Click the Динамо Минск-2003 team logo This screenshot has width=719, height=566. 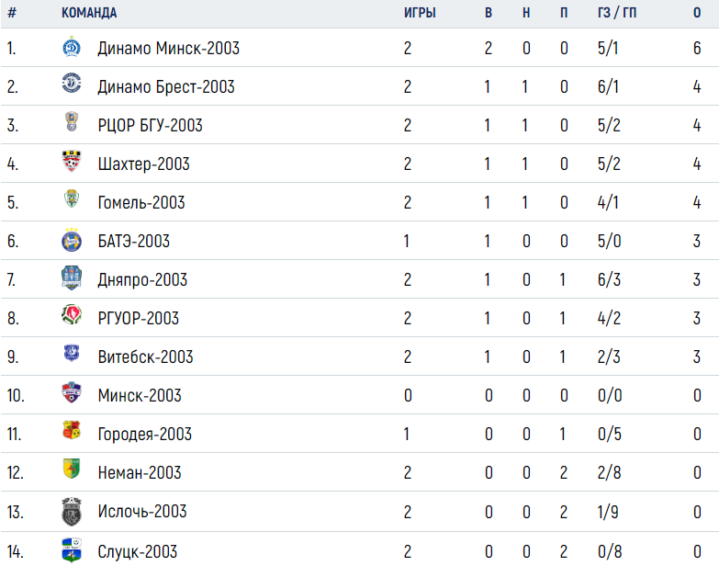[72, 47]
